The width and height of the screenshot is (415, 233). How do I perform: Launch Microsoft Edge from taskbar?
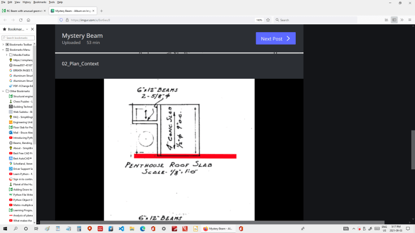(x=142, y=229)
